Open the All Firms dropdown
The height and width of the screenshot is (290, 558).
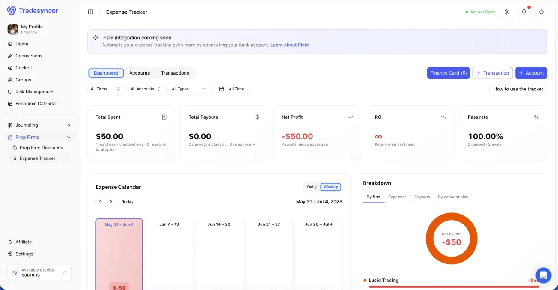(106, 89)
